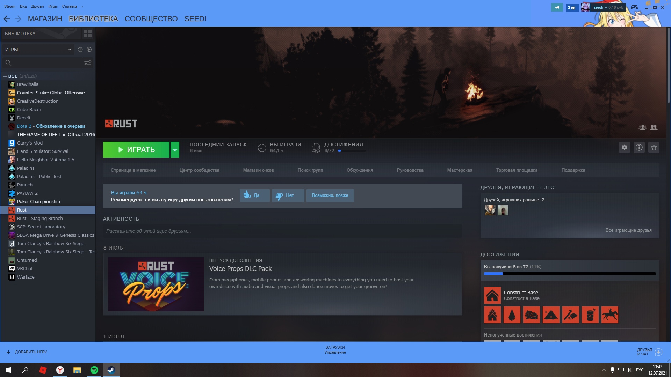Screen dimensions: 671x377
Task: Click the volume icon in system tray
Action: 629,370
